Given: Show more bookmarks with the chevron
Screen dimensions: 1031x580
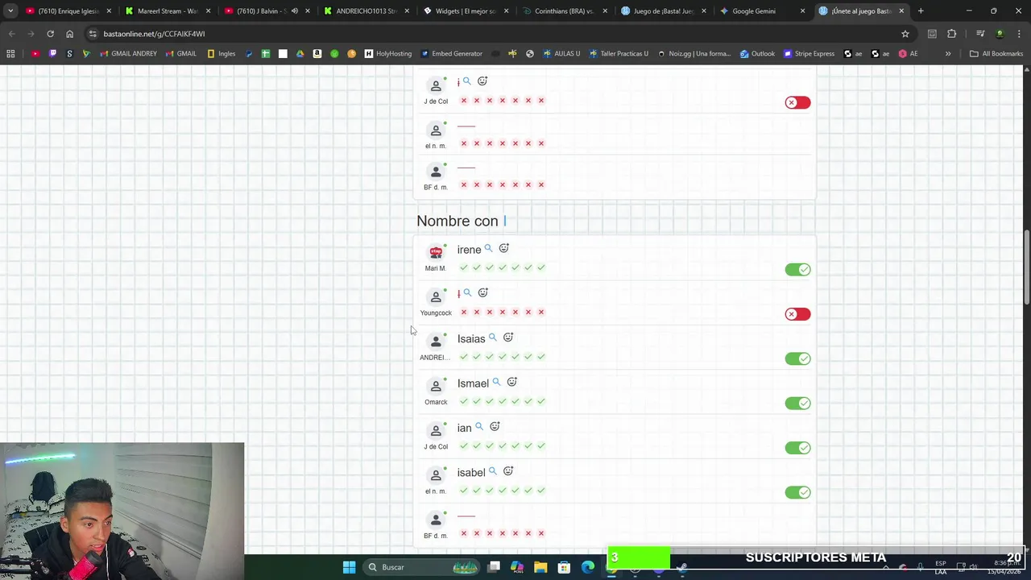Looking at the screenshot, I should tap(948, 54).
